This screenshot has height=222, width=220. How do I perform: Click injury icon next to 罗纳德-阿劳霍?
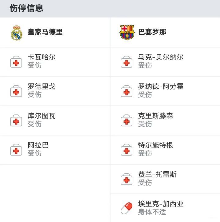(127, 91)
